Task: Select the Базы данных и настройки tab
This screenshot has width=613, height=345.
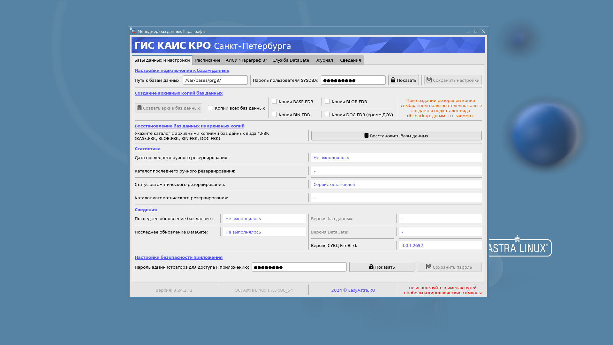Action: 162,60
